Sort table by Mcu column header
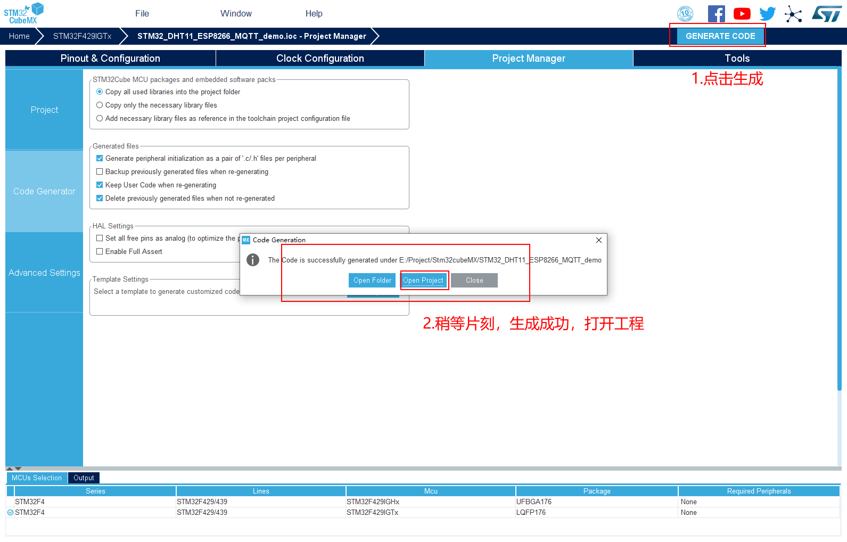The height and width of the screenshot is (542, 847). click(x=431, y=491)
